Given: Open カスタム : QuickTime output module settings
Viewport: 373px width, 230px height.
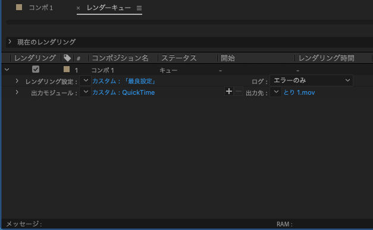Looking at the screenshot, I should point(124,92).
